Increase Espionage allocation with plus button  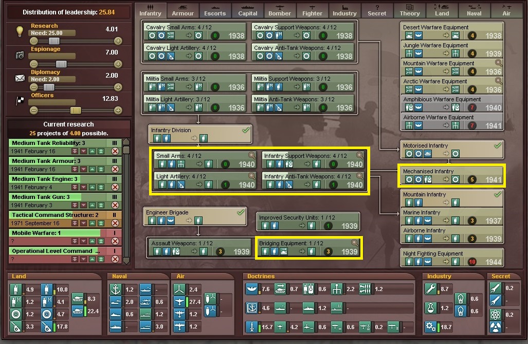pos(118,64)
